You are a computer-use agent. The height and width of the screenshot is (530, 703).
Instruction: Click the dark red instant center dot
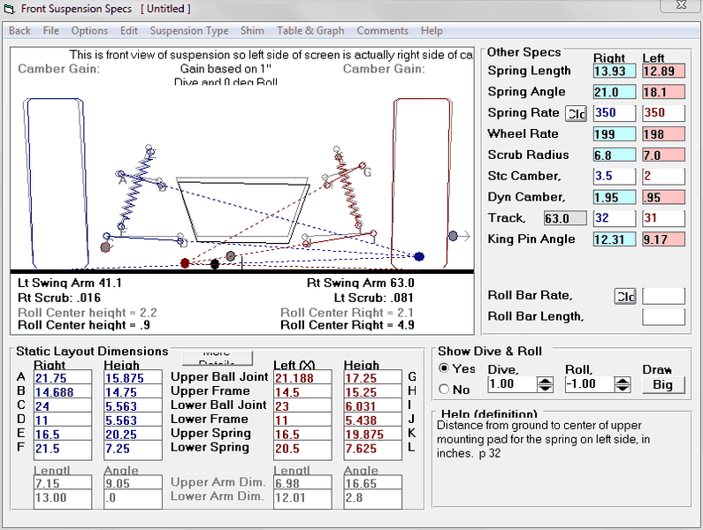point(185,263)
